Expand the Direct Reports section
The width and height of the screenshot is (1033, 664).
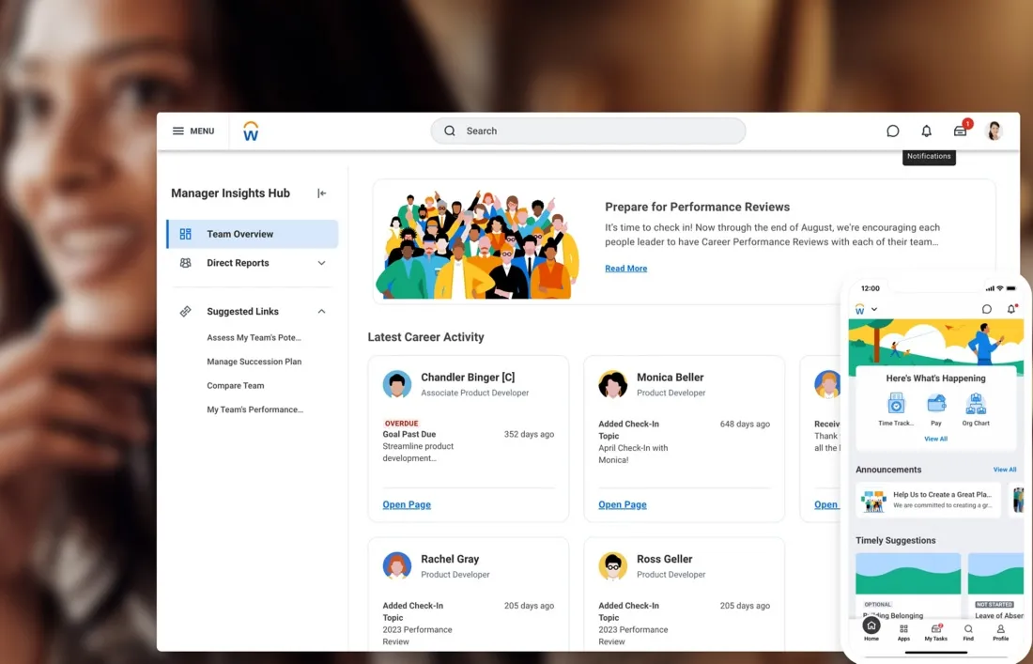(x=321, y=263)
